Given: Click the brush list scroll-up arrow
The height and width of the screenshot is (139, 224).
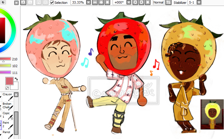Looking at the screenshot, I should pyautogui.click(x=16, y=95).
